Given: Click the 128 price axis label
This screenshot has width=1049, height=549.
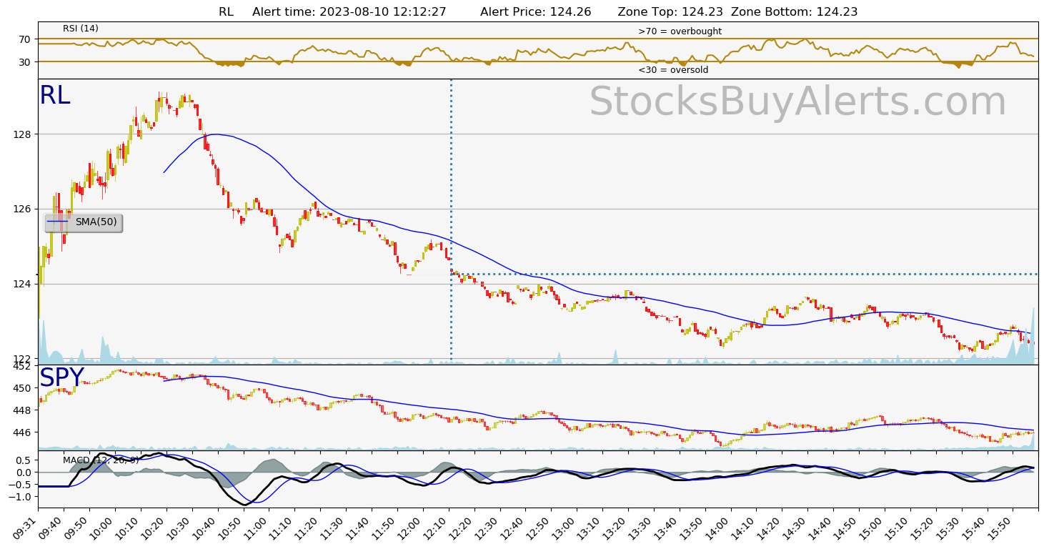Looking at the screenshot, I should [x=23, y=134].
